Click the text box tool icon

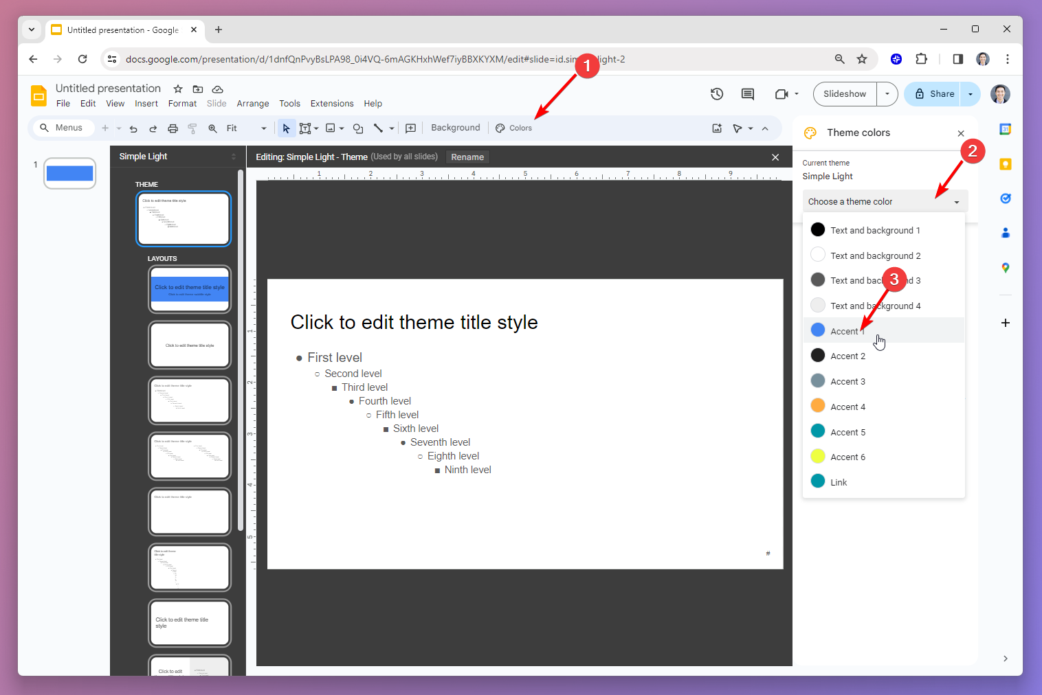(305, 128)
